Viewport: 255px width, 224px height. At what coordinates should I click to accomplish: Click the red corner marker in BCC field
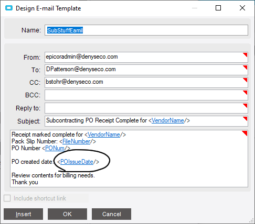pyautogui.click(x=246, y=93)
